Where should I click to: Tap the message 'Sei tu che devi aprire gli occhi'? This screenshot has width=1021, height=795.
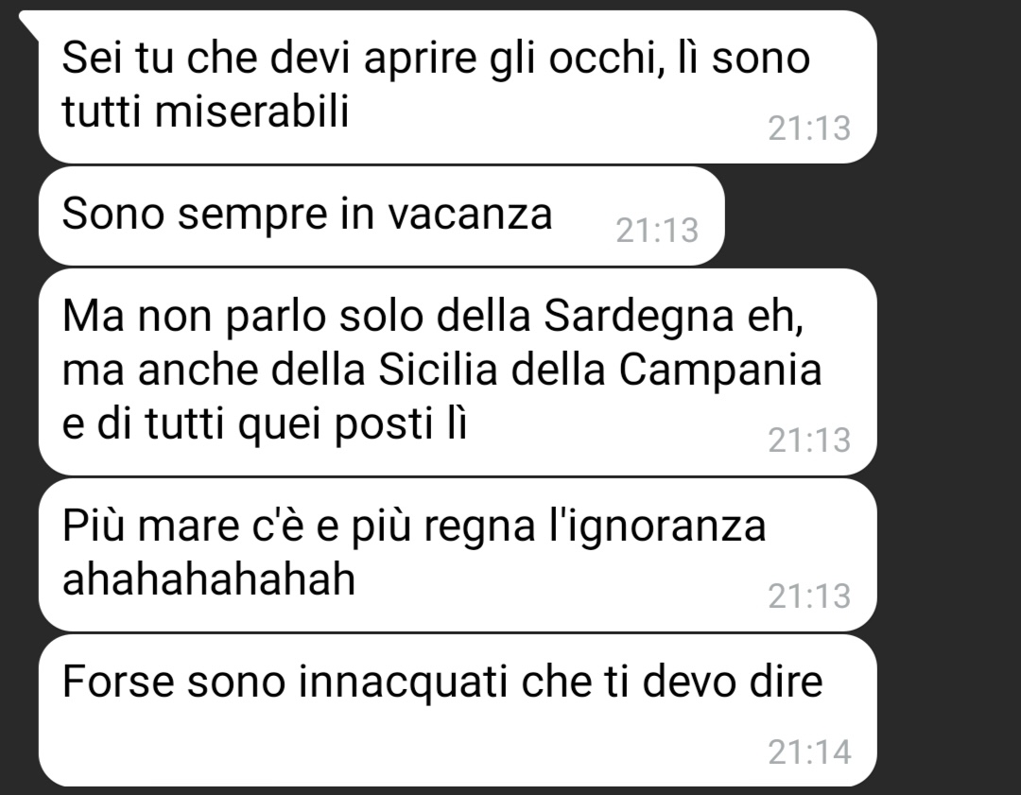pyautogui.click(x=458, y=87)
